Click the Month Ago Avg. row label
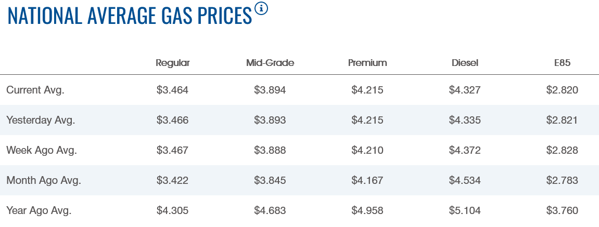 click(x=44, y=180)
